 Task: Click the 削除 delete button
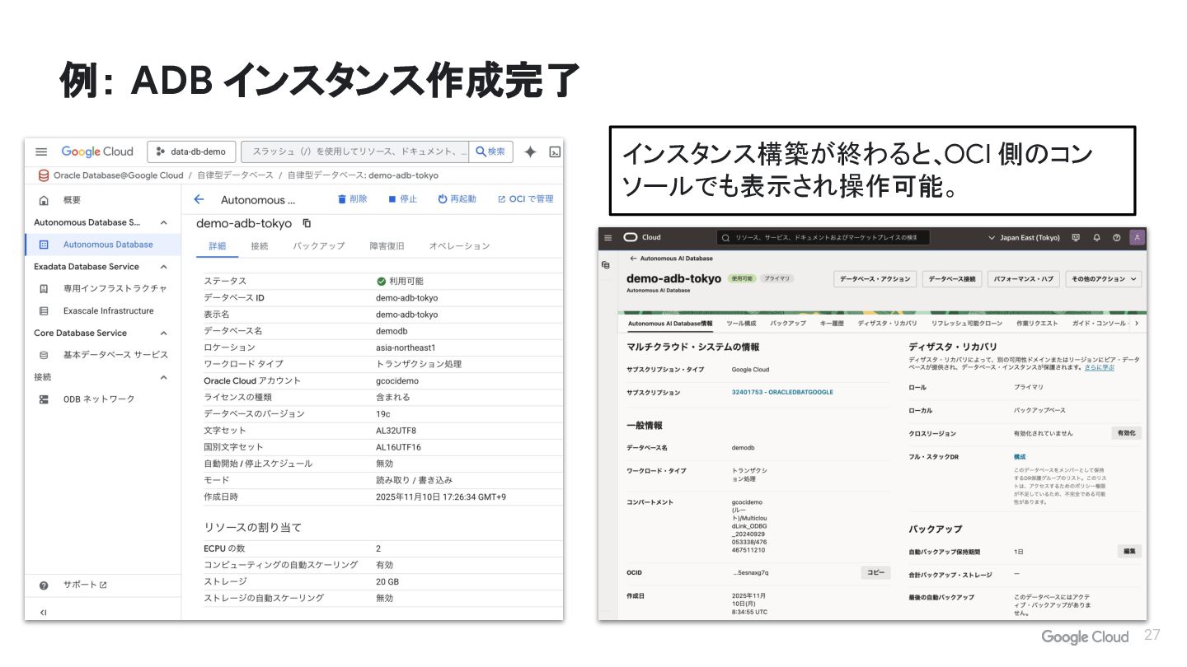[352, 199]
